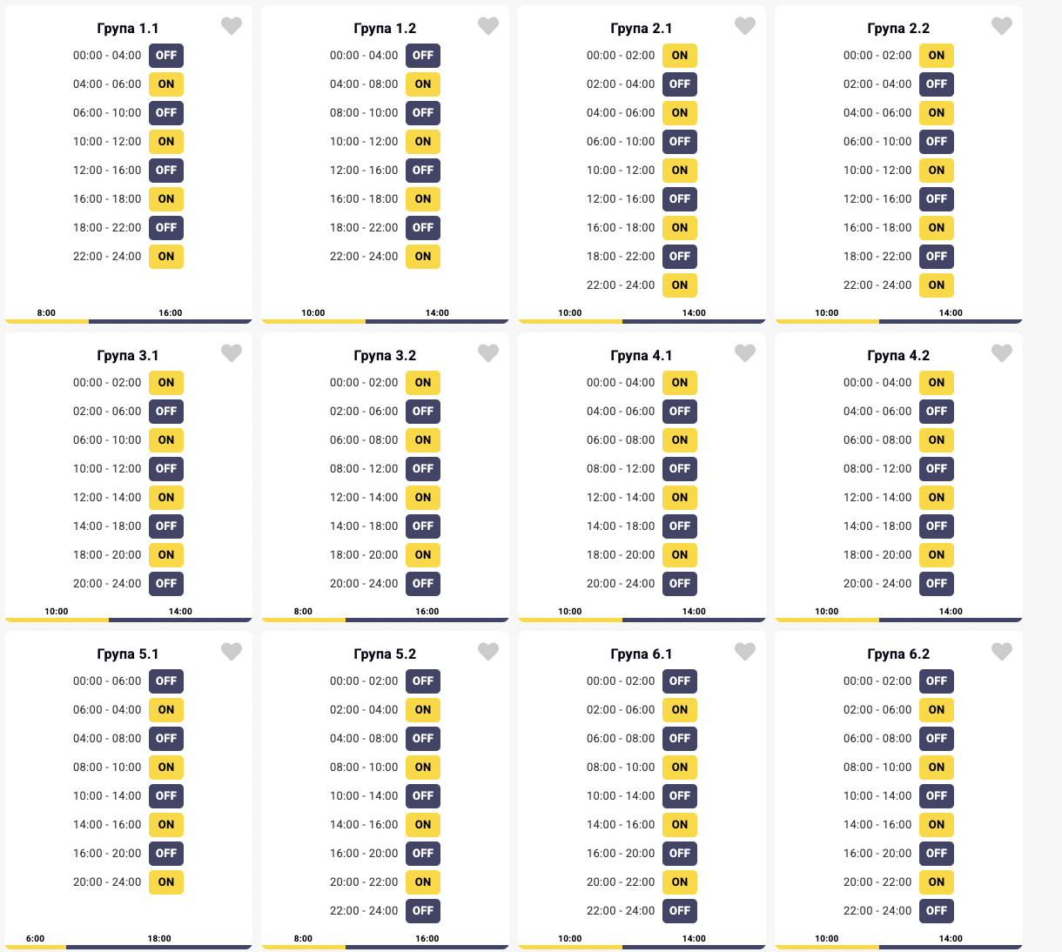The image size is (1062, 952).
Task: Click the heart on Група 3.1
Action: pos(231,353)
